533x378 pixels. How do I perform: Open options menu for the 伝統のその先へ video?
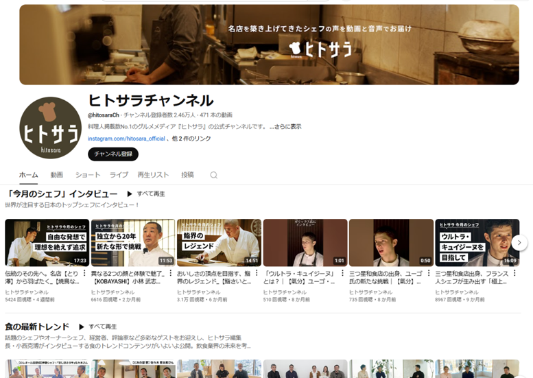[x=84, y=273]
